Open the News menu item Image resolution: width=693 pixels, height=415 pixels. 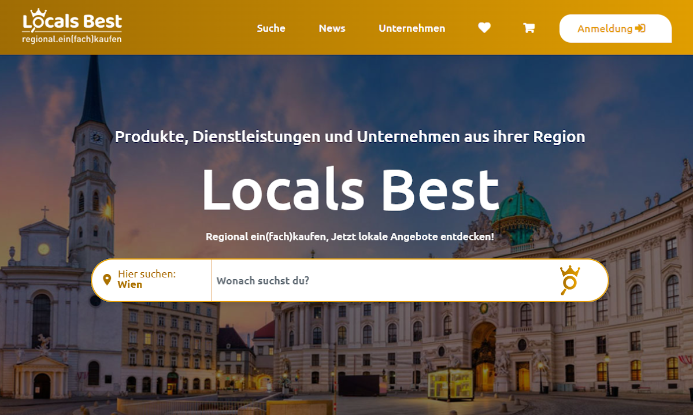[332, 28]
